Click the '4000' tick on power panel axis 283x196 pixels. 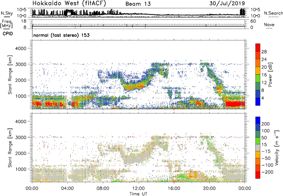point(21,48)
